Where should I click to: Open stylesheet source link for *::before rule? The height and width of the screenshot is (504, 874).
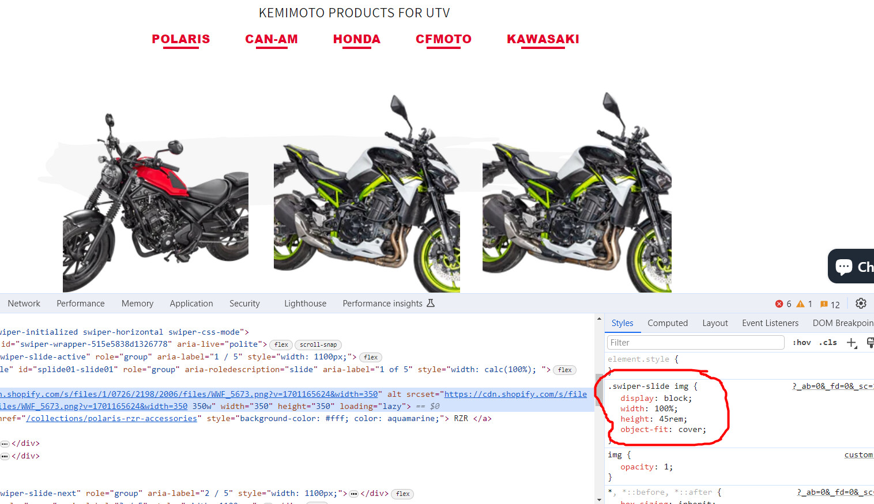(x=835, y=492)
